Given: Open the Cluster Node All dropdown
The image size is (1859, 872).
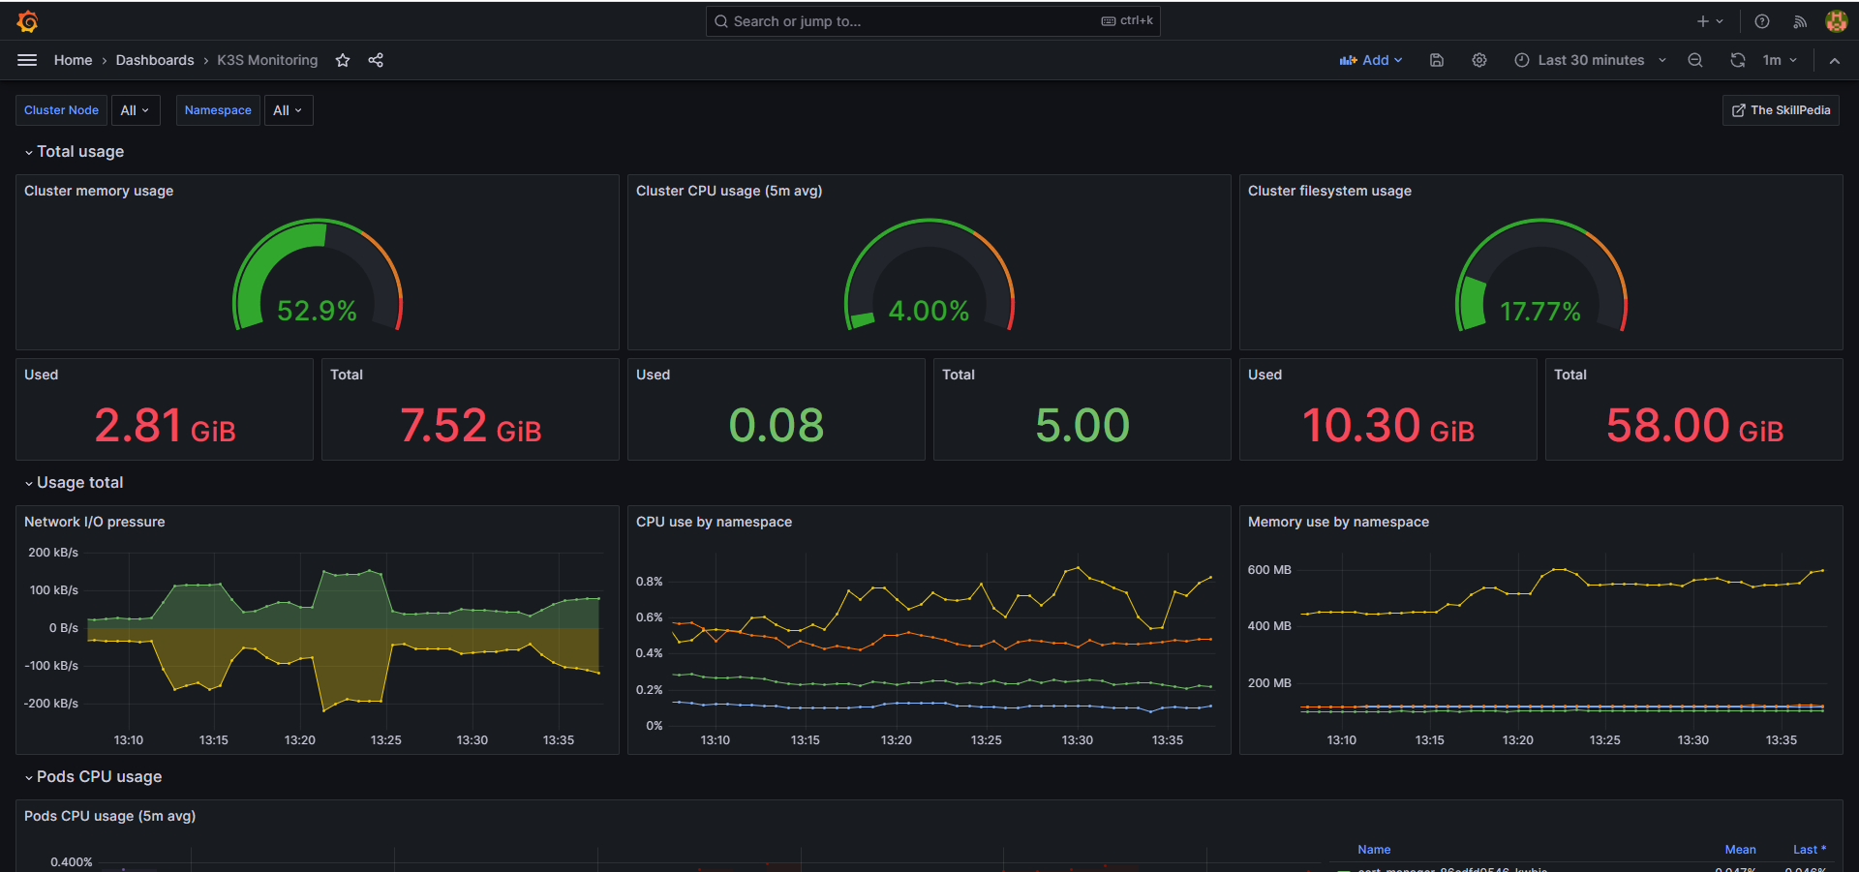Looking at the screenshot, I should point(136,110).
